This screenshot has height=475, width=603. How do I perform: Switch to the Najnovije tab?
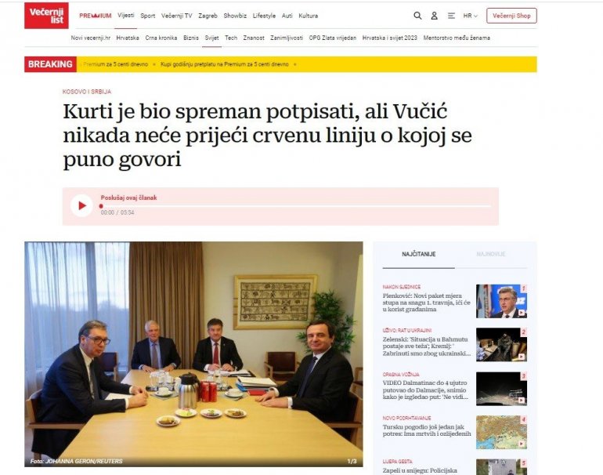click(x=491, y=254)
